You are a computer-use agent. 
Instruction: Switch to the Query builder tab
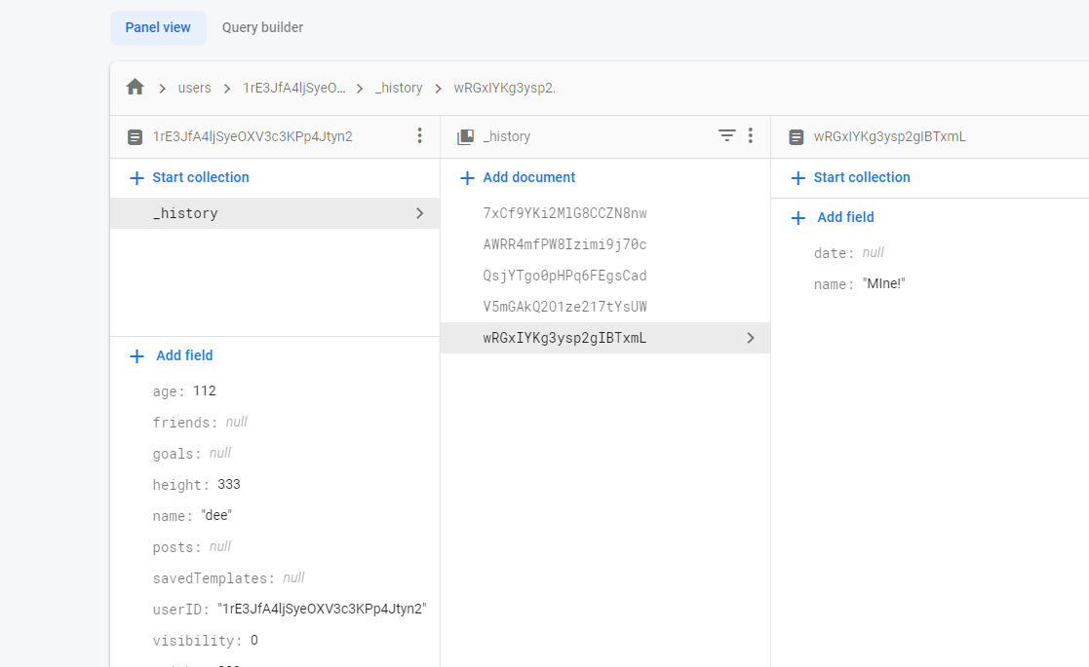point(262,27)
